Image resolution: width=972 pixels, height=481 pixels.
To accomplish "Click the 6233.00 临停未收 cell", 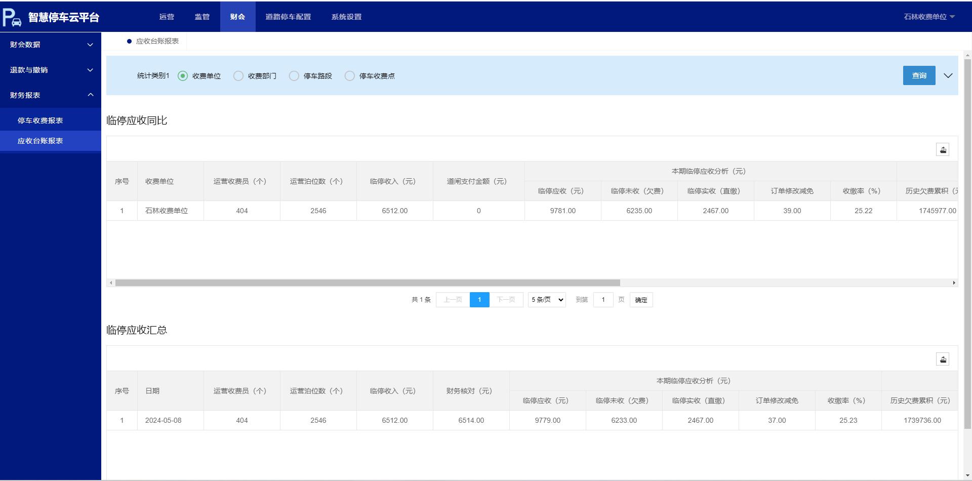I will coord(624,420).
